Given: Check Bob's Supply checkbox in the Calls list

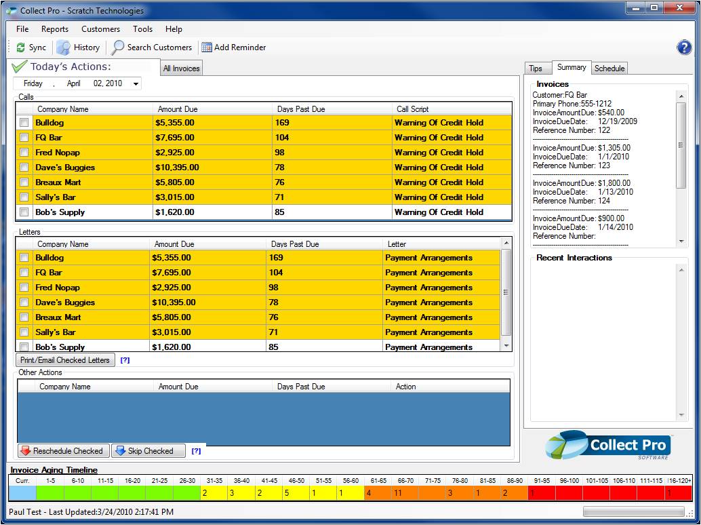Looking at the screenshot, I should 24,212.
